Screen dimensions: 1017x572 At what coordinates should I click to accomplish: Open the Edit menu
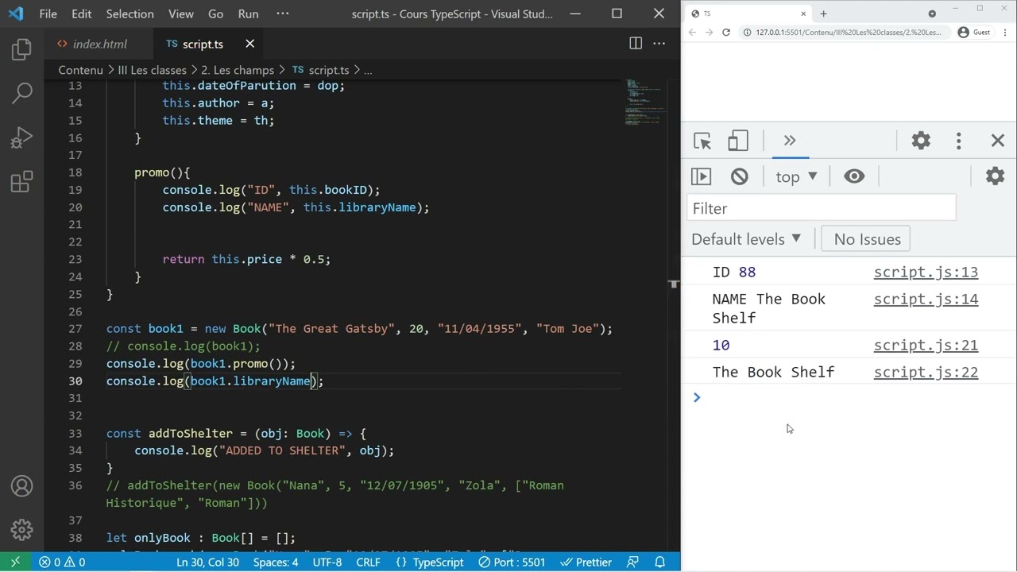[x=81, y=14]
